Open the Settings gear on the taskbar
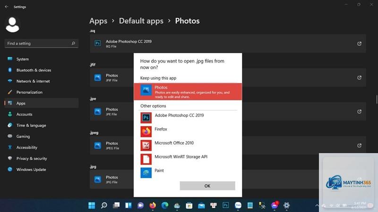This screenshot has height=212, width=378. pyautogui.click(x=286, y=205)
